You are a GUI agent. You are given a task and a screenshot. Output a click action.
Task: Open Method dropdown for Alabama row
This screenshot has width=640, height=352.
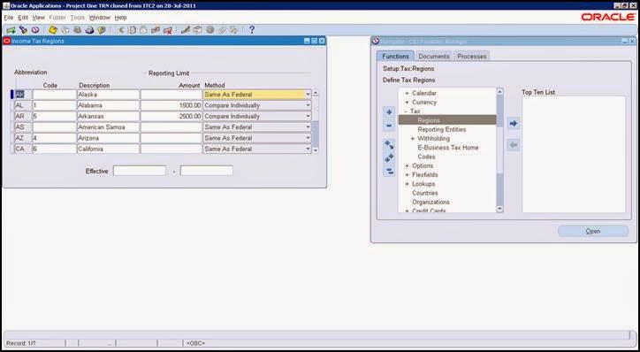pos(309,105)
